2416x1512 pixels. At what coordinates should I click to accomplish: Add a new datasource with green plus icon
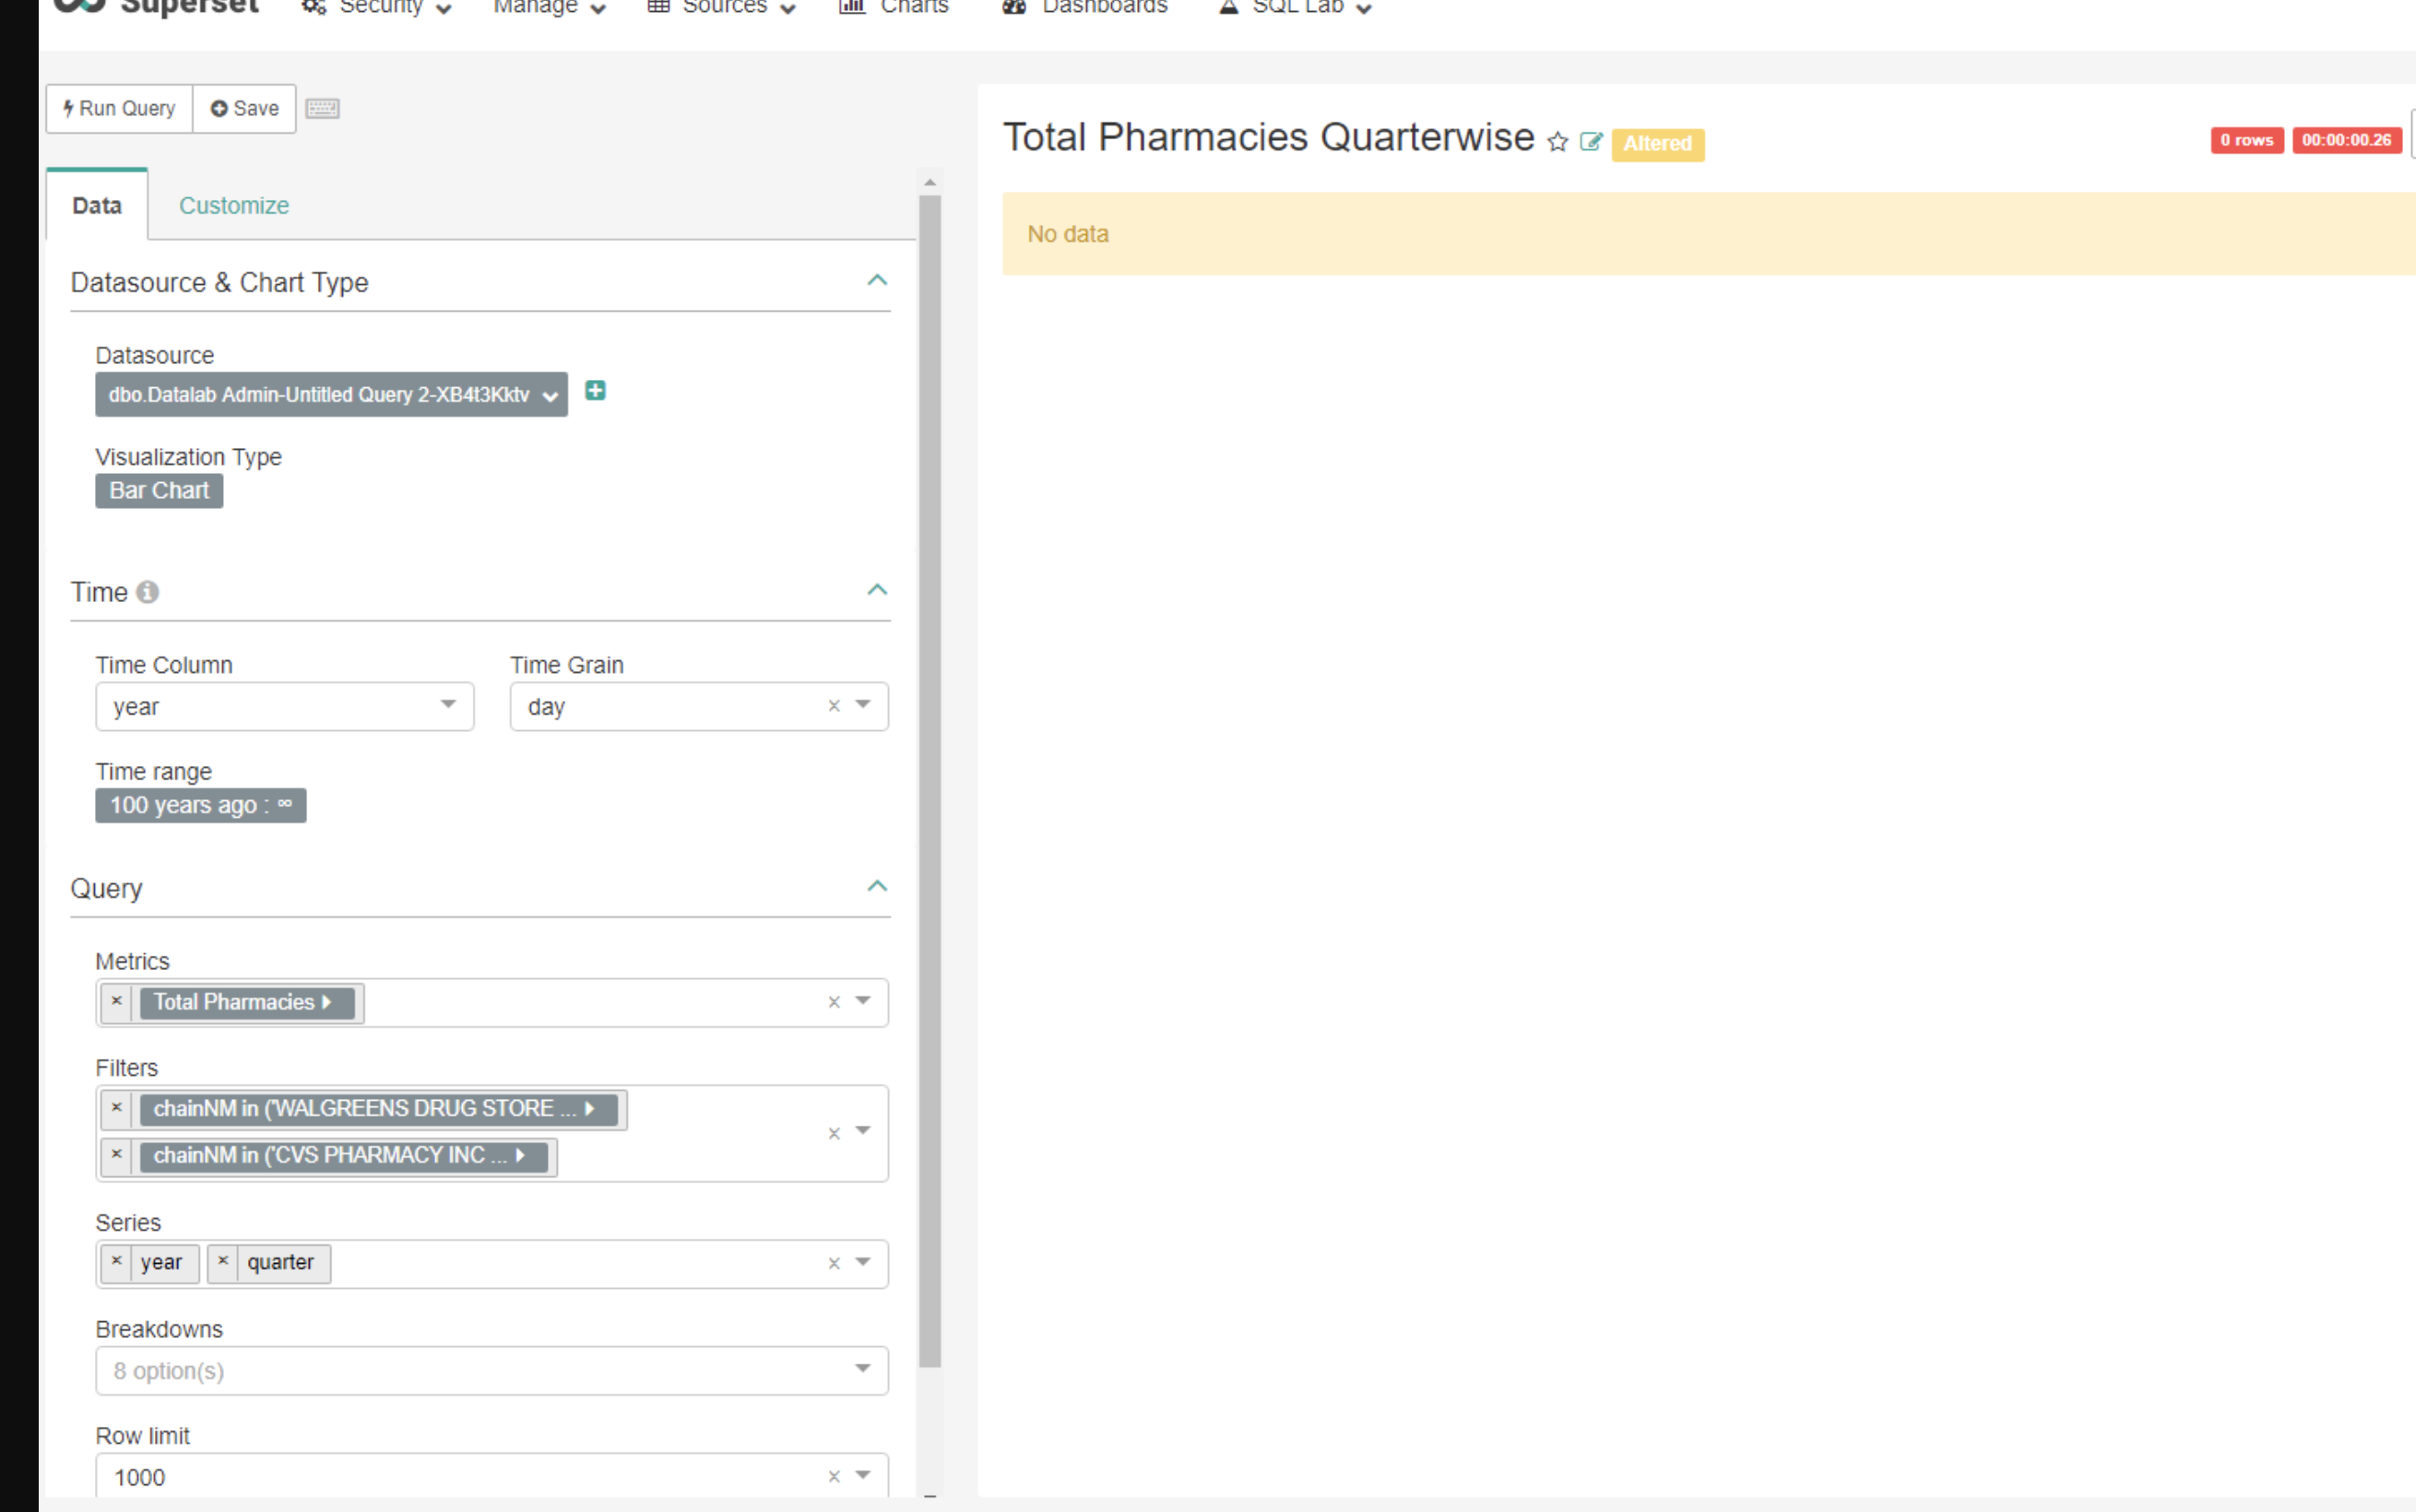coord(595,390)
